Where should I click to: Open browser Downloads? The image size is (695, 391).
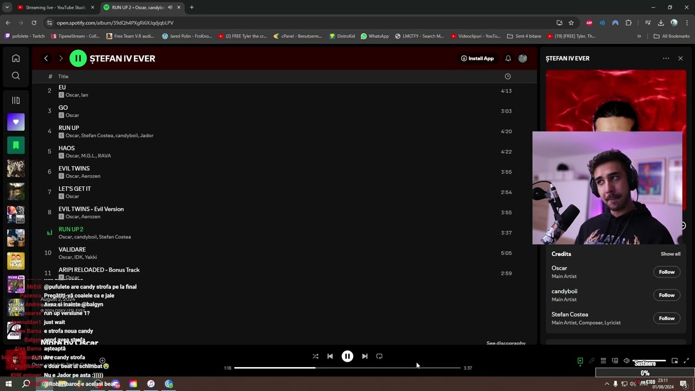pos(661,23)
